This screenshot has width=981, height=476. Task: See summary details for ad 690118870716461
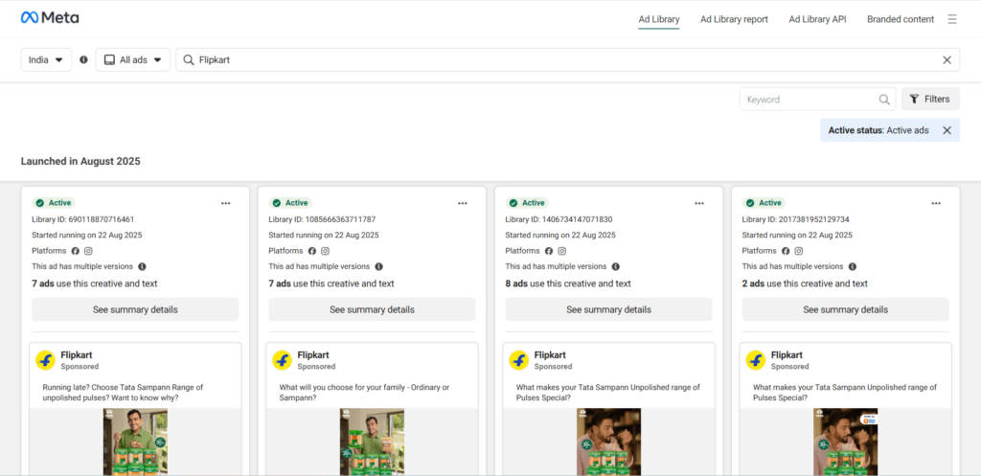point(135,309)
